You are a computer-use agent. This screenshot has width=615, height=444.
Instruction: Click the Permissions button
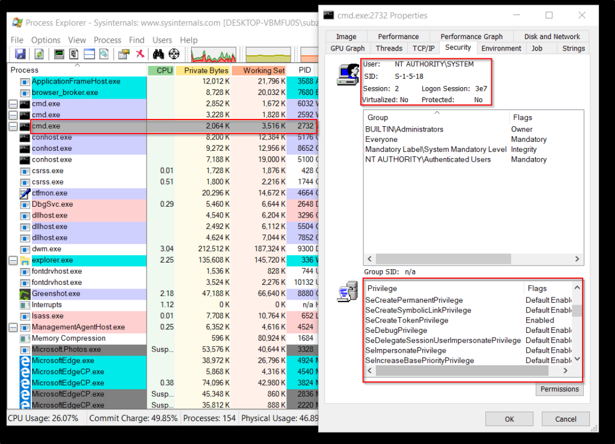pyautogui.click(x=559, y=389)
